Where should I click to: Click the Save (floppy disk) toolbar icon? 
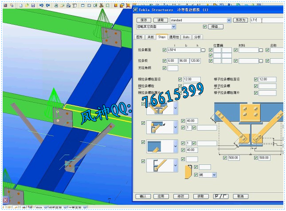34,5
